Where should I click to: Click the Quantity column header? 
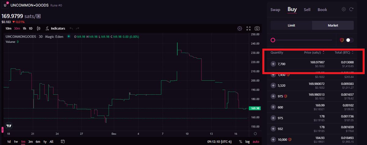coord(277,53)
